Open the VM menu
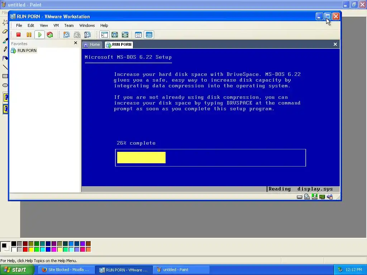Image resolution: width=367 pixels, height=275 pixels. [56, 25]
